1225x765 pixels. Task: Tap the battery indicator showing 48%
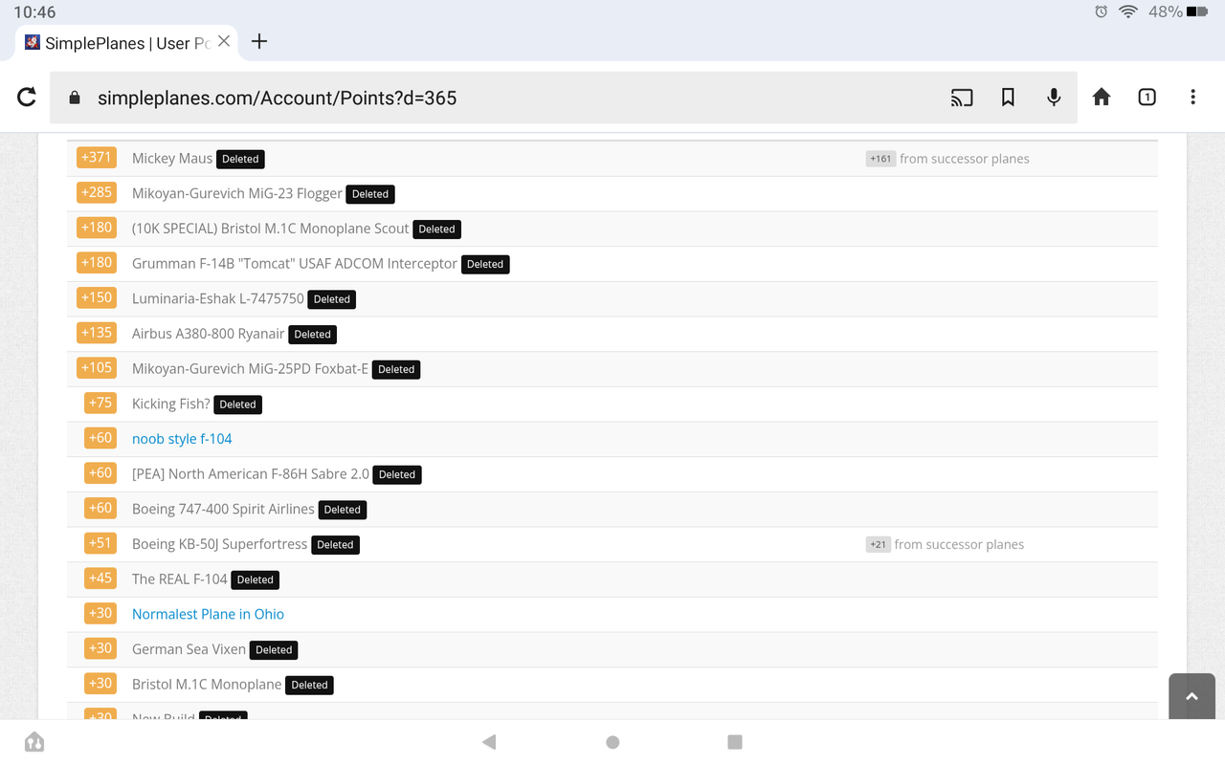coord(1178,12)
